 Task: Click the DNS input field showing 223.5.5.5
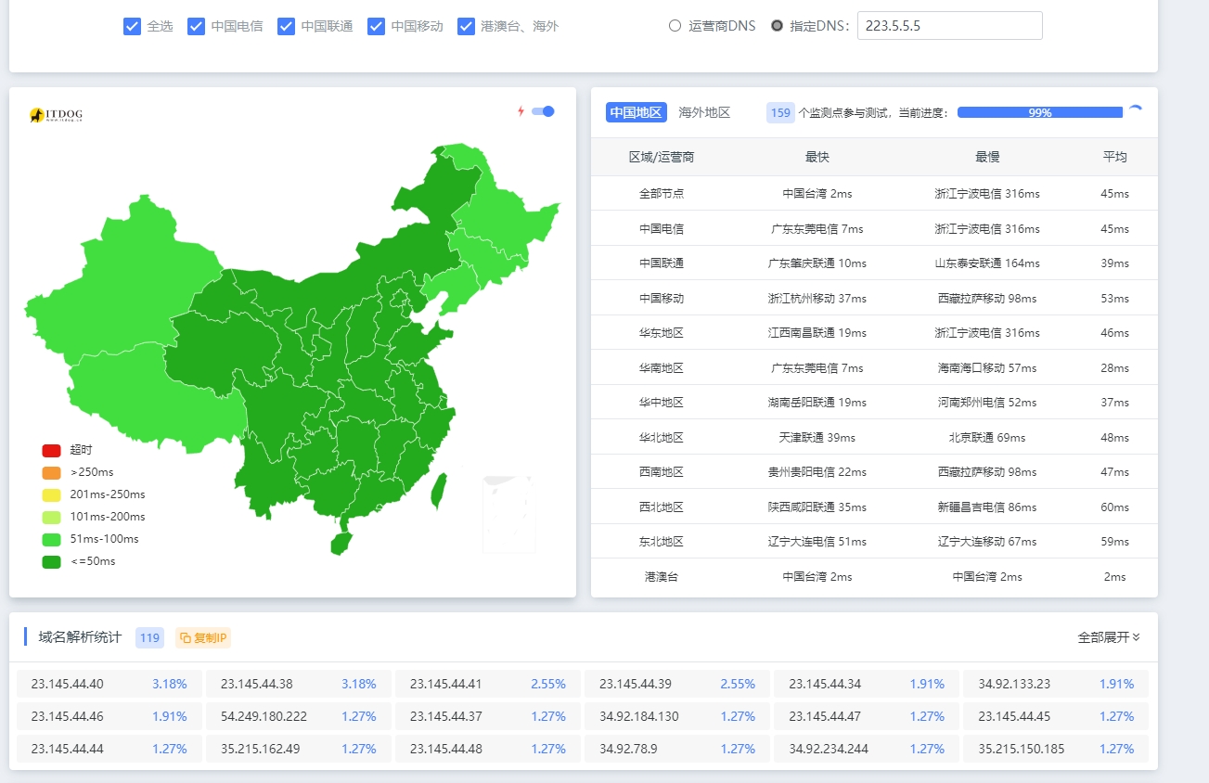(x=948, y=25)
